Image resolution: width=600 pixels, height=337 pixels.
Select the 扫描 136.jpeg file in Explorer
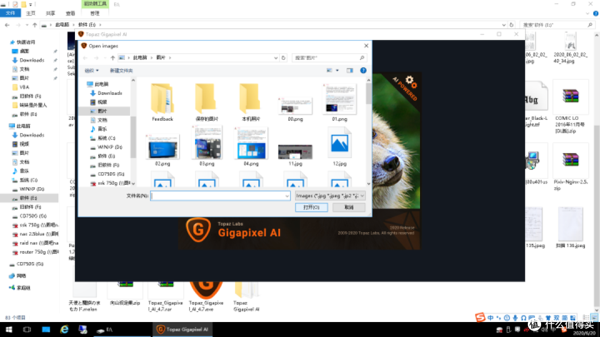570,228
